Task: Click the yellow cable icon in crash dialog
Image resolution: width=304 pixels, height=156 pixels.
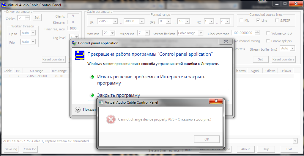Action: pyautogui.click(x=79, y=56)
